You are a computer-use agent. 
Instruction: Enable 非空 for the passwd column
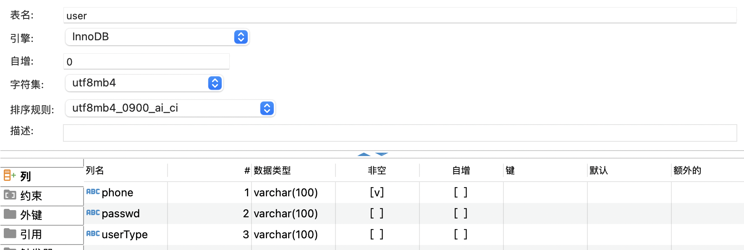pos(377,213)
